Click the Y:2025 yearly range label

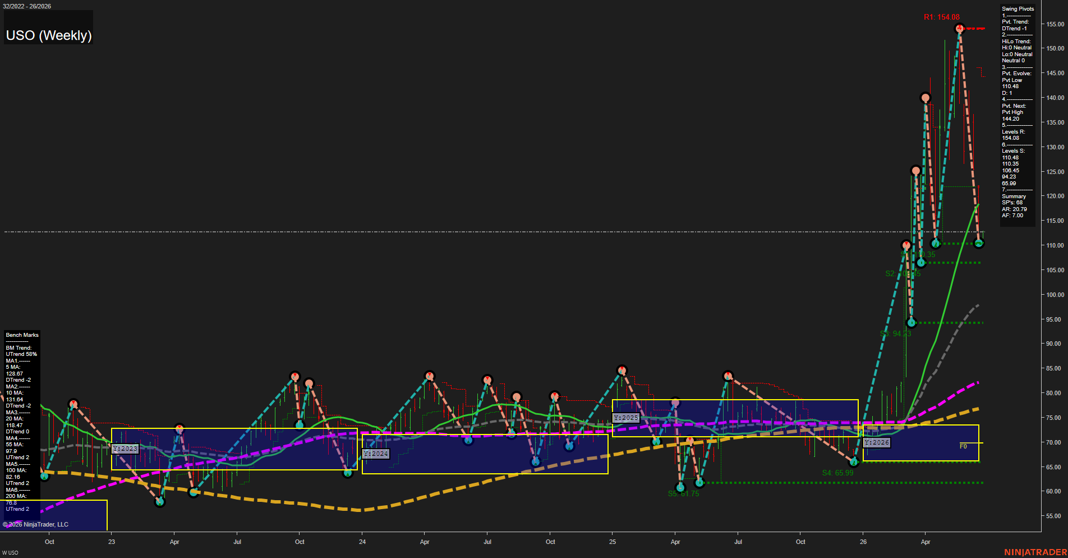coord(626,418)
